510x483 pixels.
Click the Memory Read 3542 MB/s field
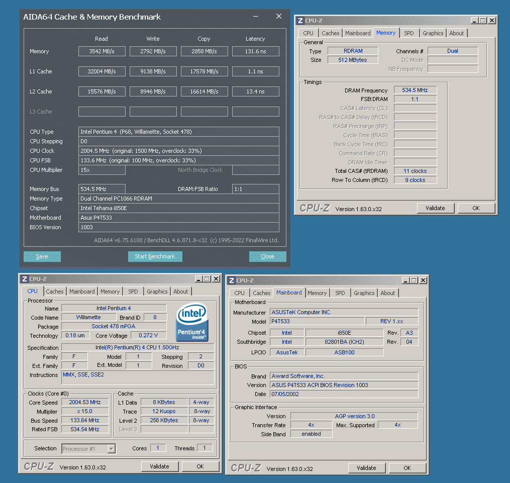click(x=102, y=51)
